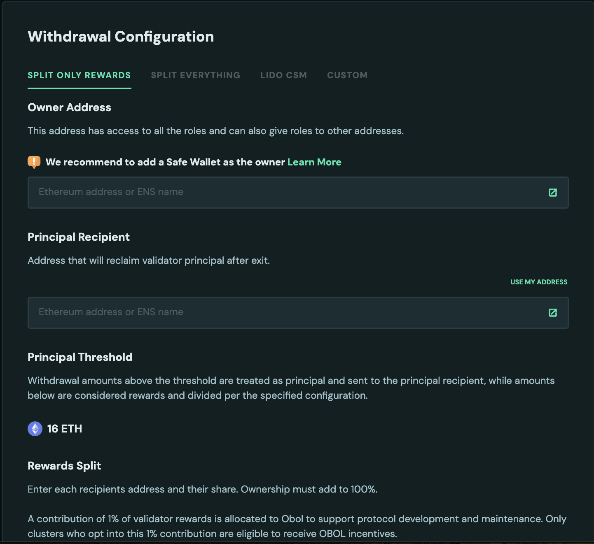Open the Lido CSM tab
Screen dimensions: 594x544
[x=283, y=75]
